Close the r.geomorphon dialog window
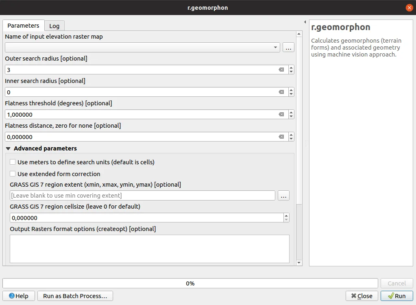Viewport: 416px width, 305px height. coord(409,8)
